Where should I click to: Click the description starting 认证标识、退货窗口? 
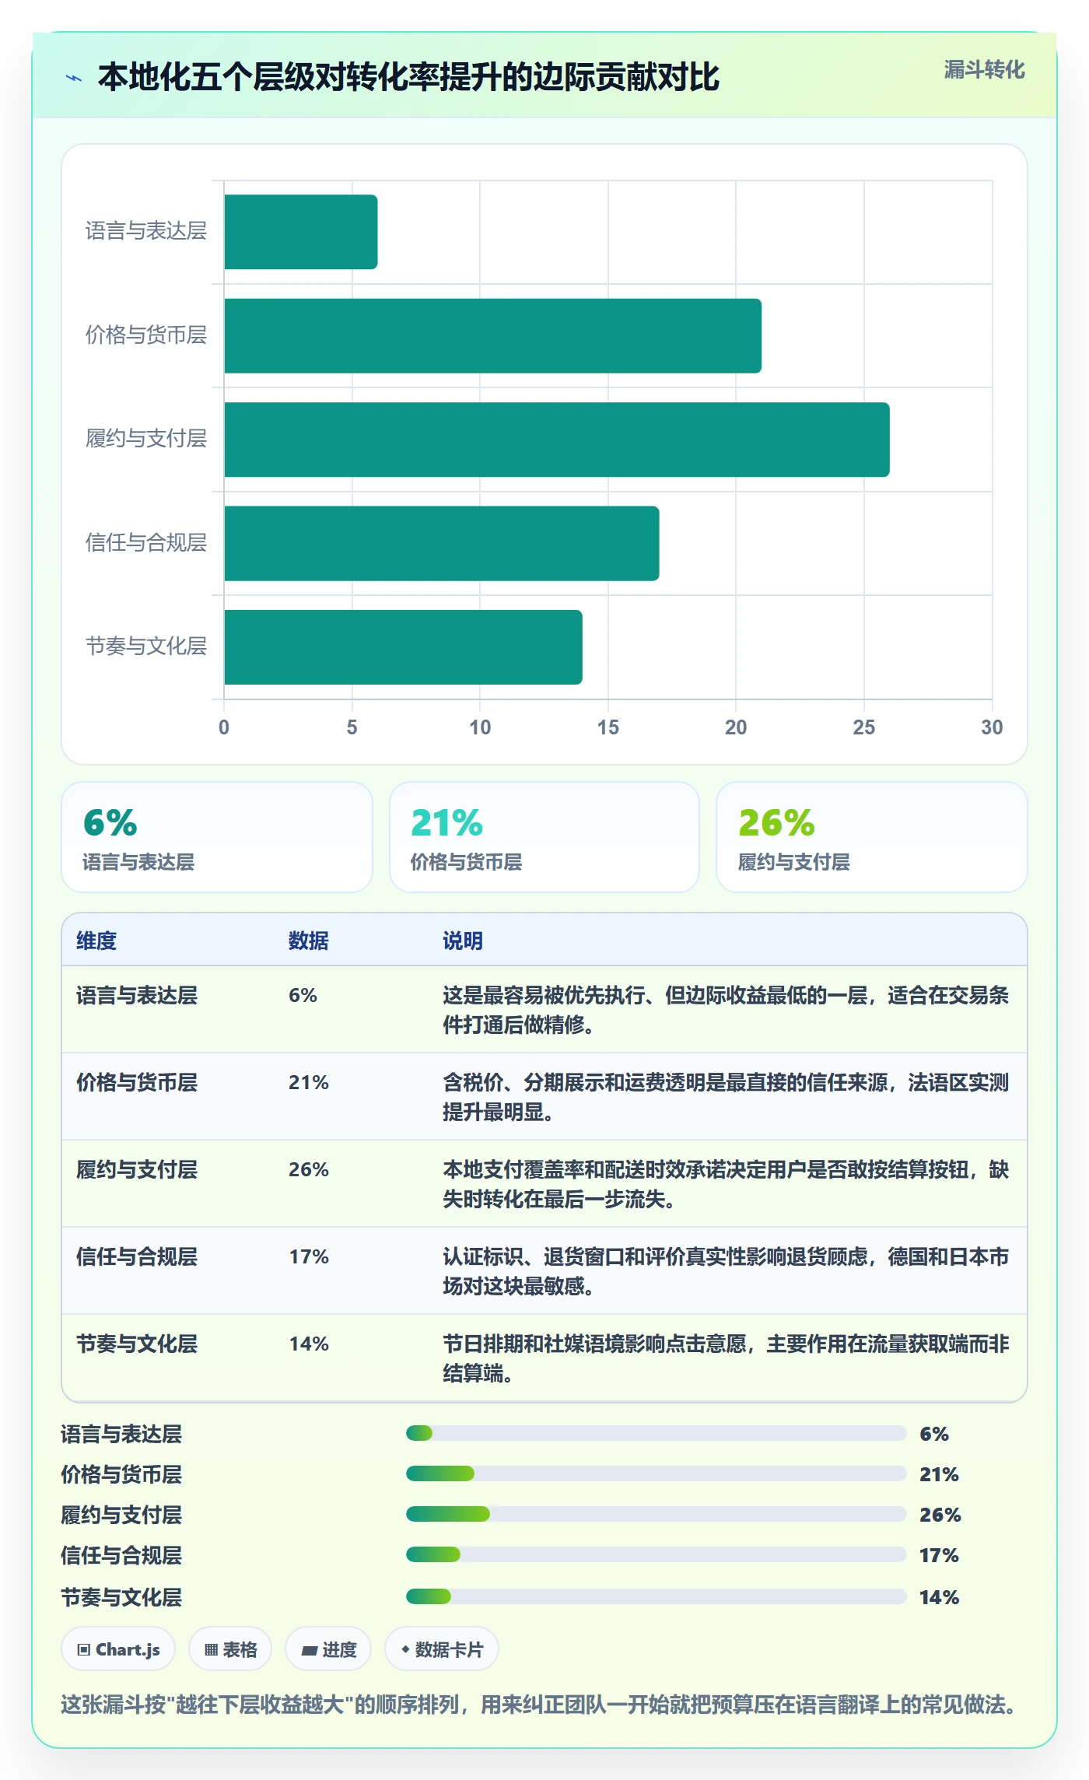point(726,1271)
